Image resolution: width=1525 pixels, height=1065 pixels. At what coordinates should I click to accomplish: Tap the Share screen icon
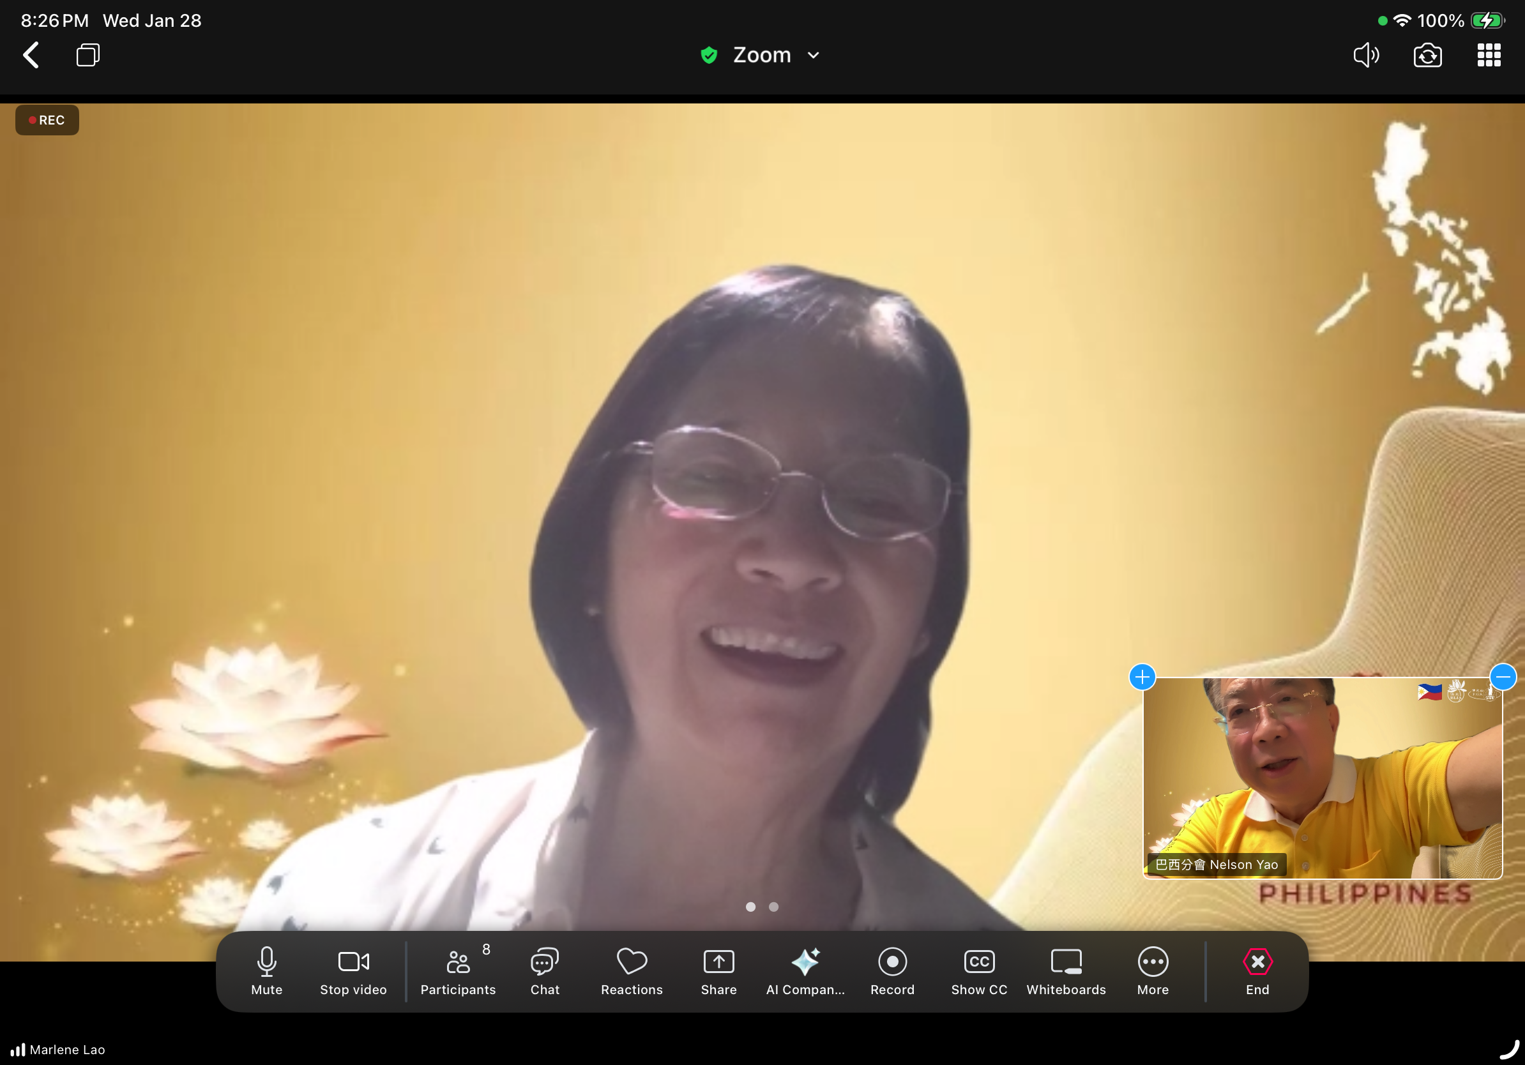pyautogui.click(x=718, y=970)
